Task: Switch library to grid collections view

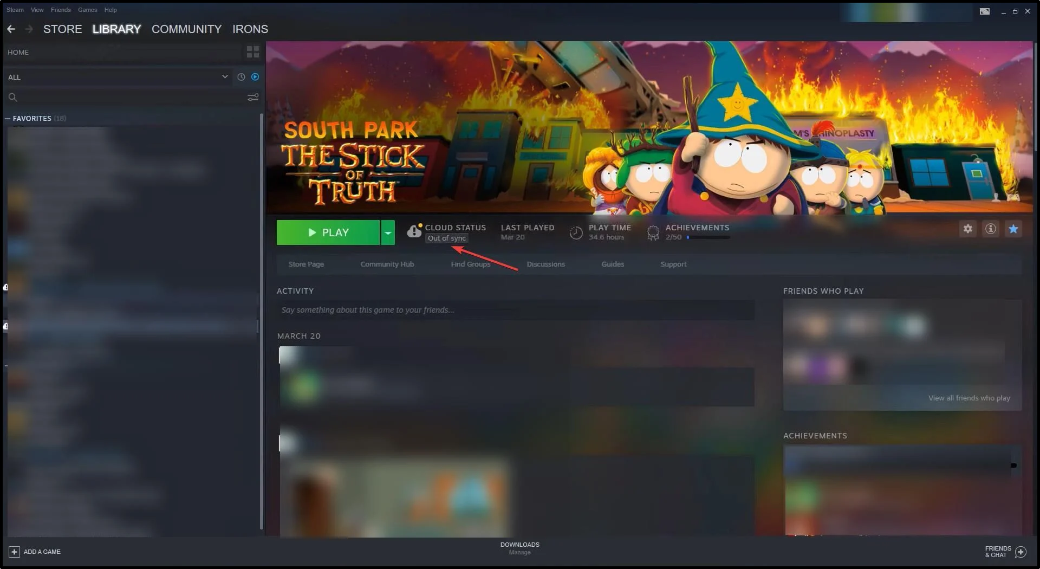Action: pos(253,52)
